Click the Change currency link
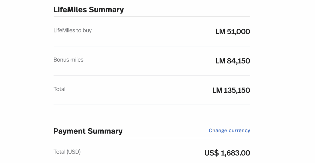 (x=229, y=131)
